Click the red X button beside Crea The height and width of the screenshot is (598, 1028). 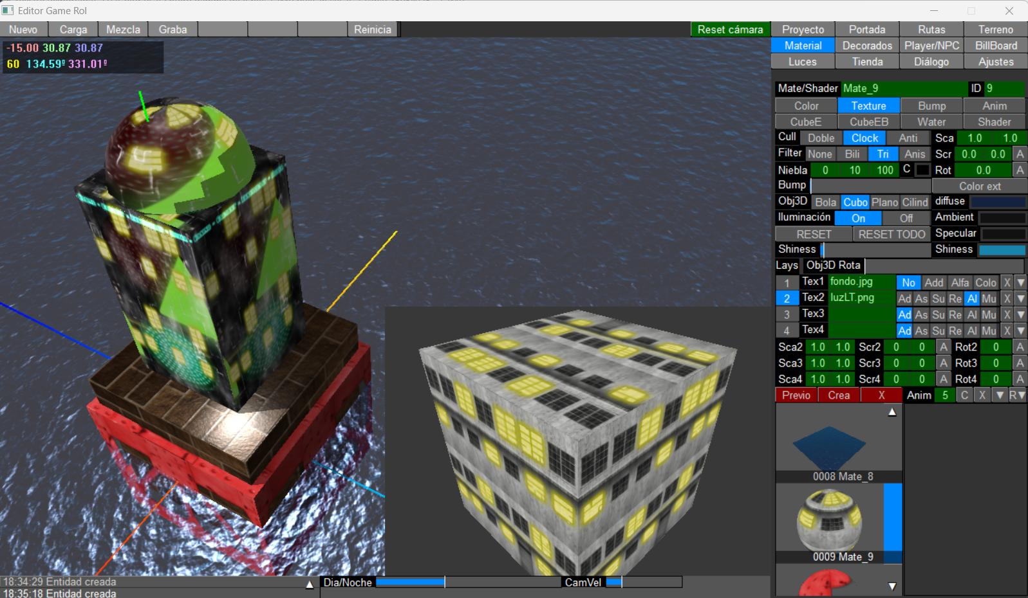click(x=881, y=395)
